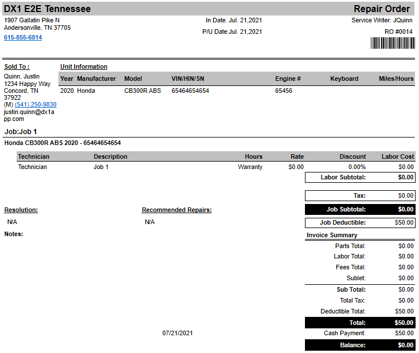Click the 'Job:Job 1' heading
Screen dimensions: 419x353
click(21, 132)
